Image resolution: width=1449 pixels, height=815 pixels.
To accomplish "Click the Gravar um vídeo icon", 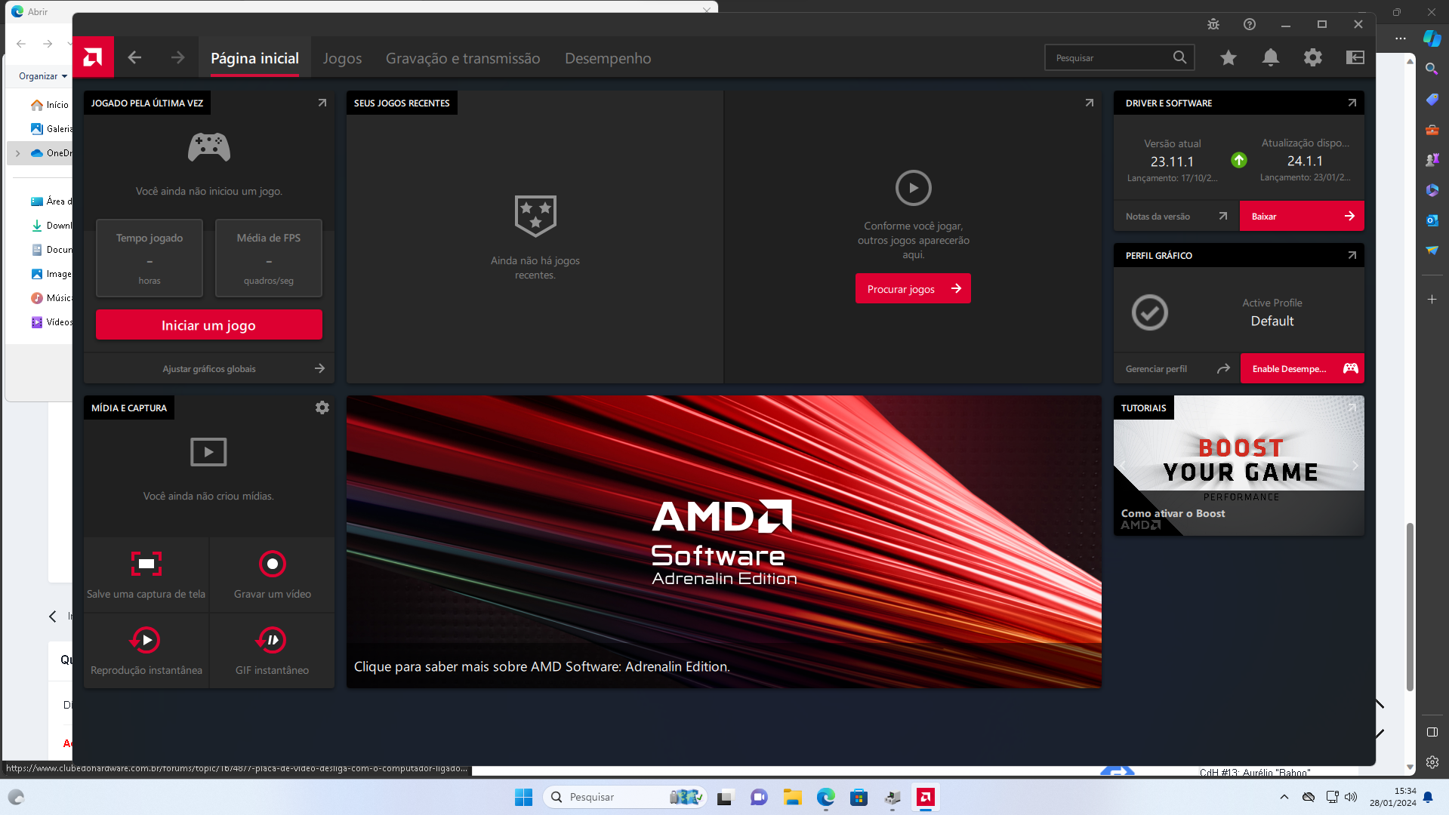I will [x=273, y=564].
